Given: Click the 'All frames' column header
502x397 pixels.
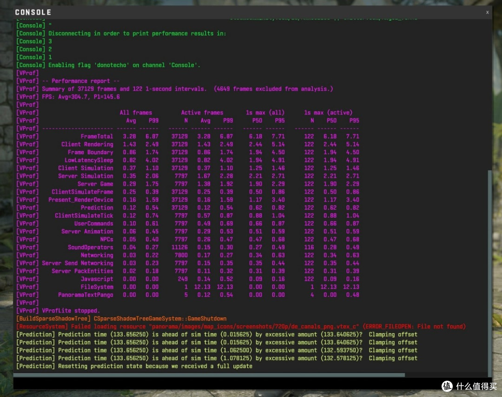Looking at the screenshot, I should pos(136,113).
